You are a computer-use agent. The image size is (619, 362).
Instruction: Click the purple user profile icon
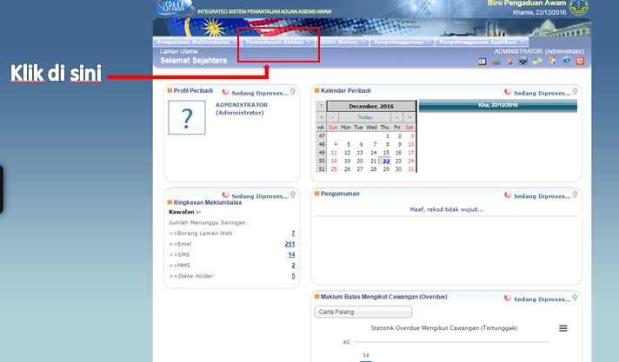point(509,61)
